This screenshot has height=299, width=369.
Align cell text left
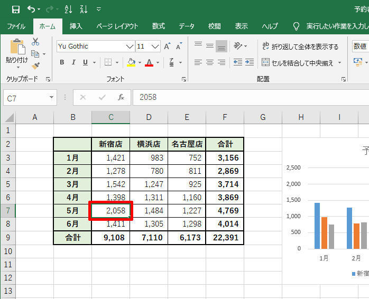click(198, 62)
